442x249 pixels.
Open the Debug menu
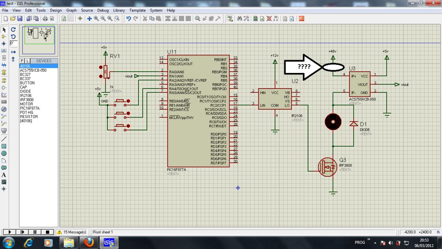(x=103, y=10)
